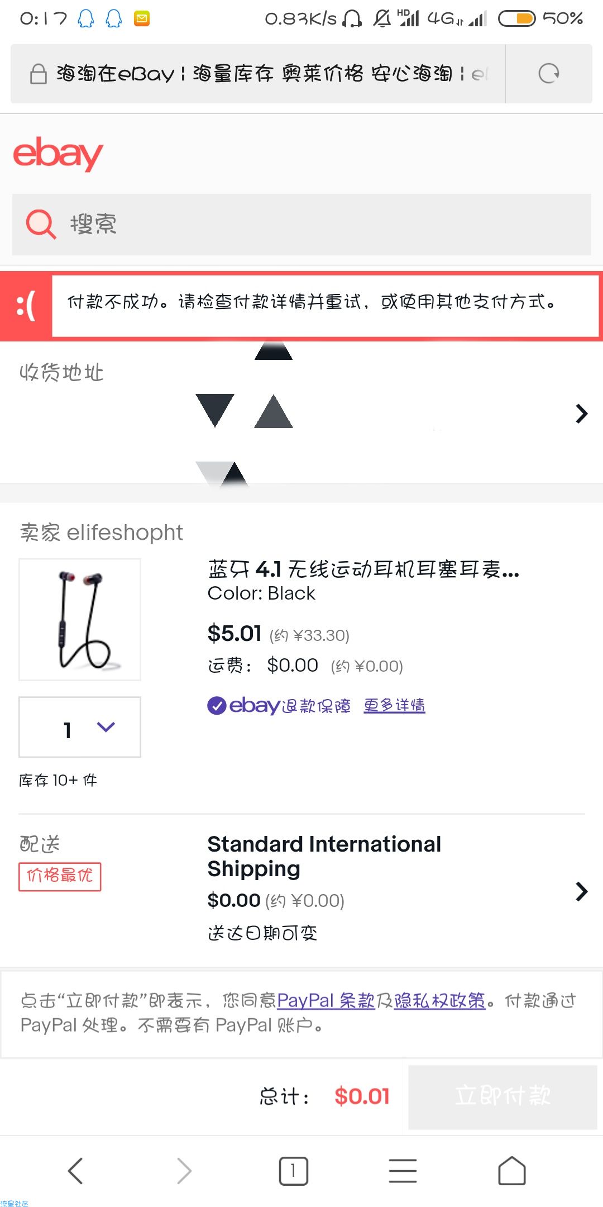Go forward with browser forward arrow
The image size is (603, 1207).
coord(184,1171)
